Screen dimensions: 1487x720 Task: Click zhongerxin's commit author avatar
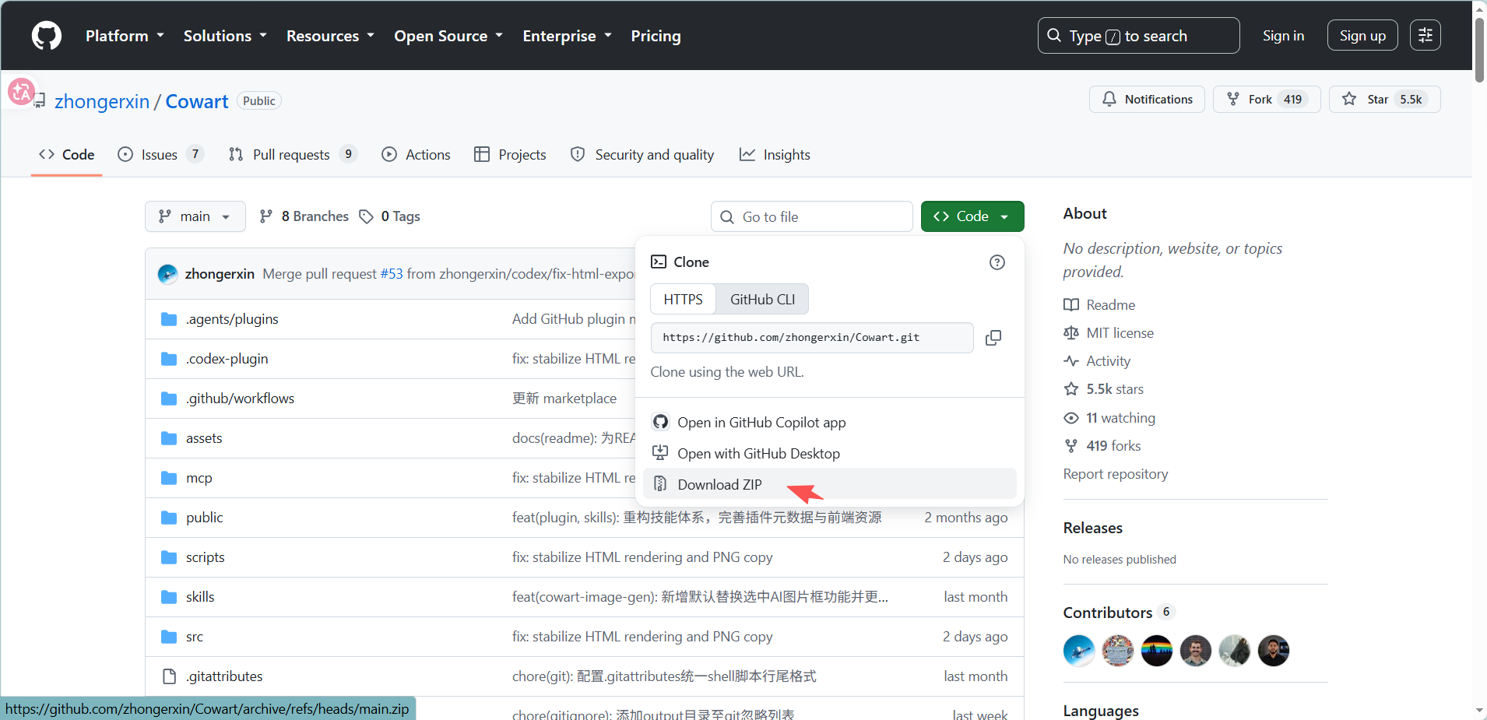pos(167,274)
